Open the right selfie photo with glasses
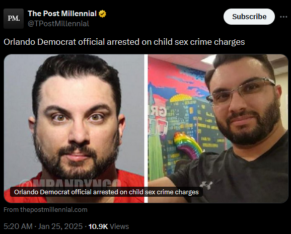 218,128
